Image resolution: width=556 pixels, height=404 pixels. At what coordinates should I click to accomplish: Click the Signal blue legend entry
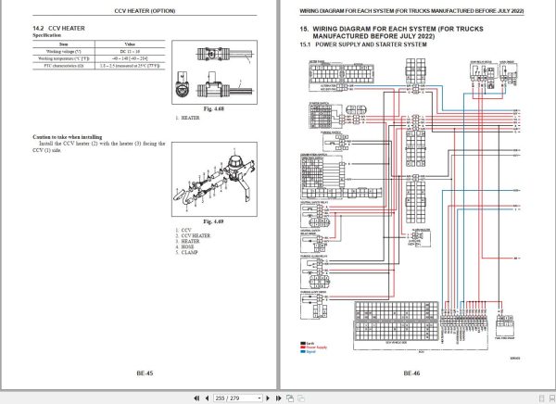click(309, 352)
